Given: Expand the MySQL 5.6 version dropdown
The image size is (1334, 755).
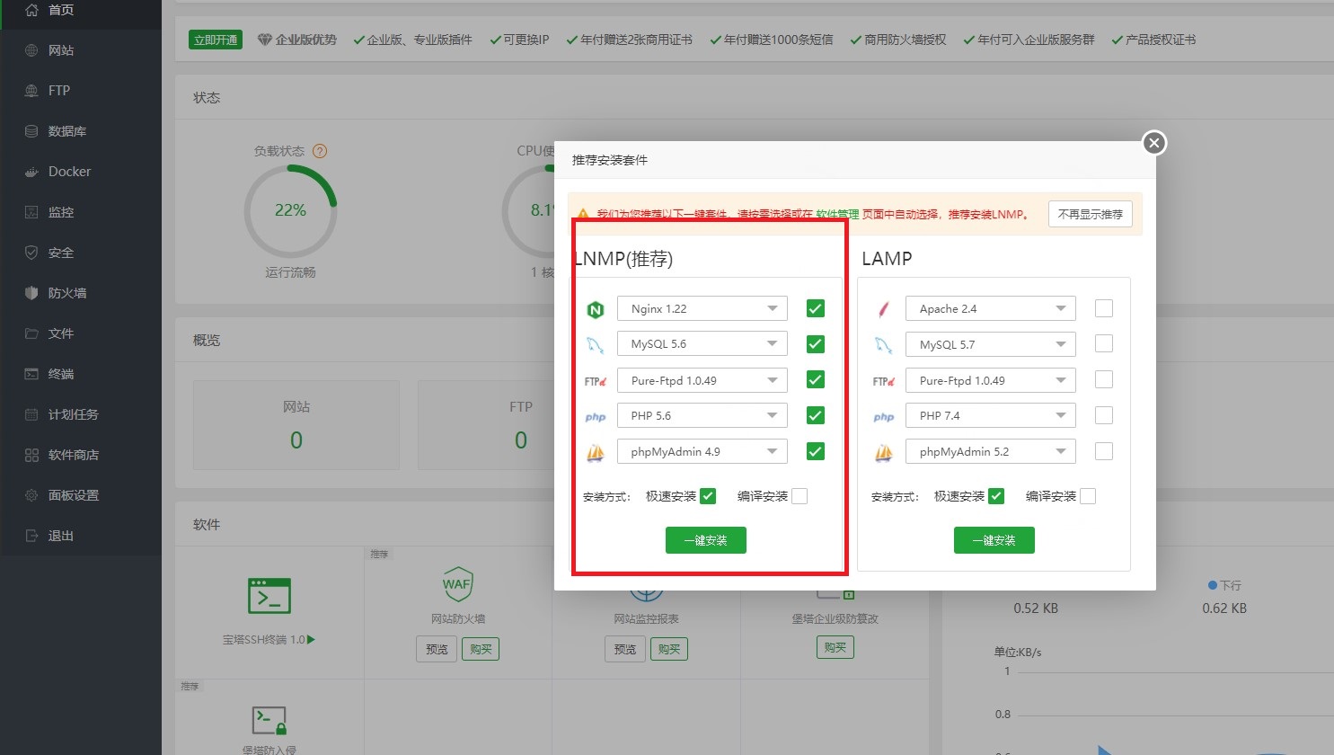Looking at the screenshot, I should [x=702, y=344].
